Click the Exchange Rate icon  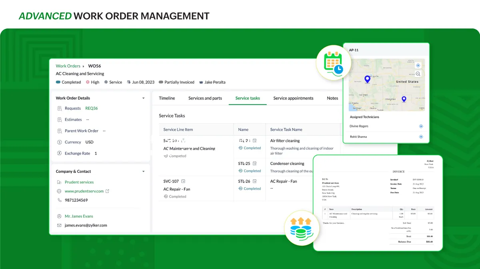(60, 153)
